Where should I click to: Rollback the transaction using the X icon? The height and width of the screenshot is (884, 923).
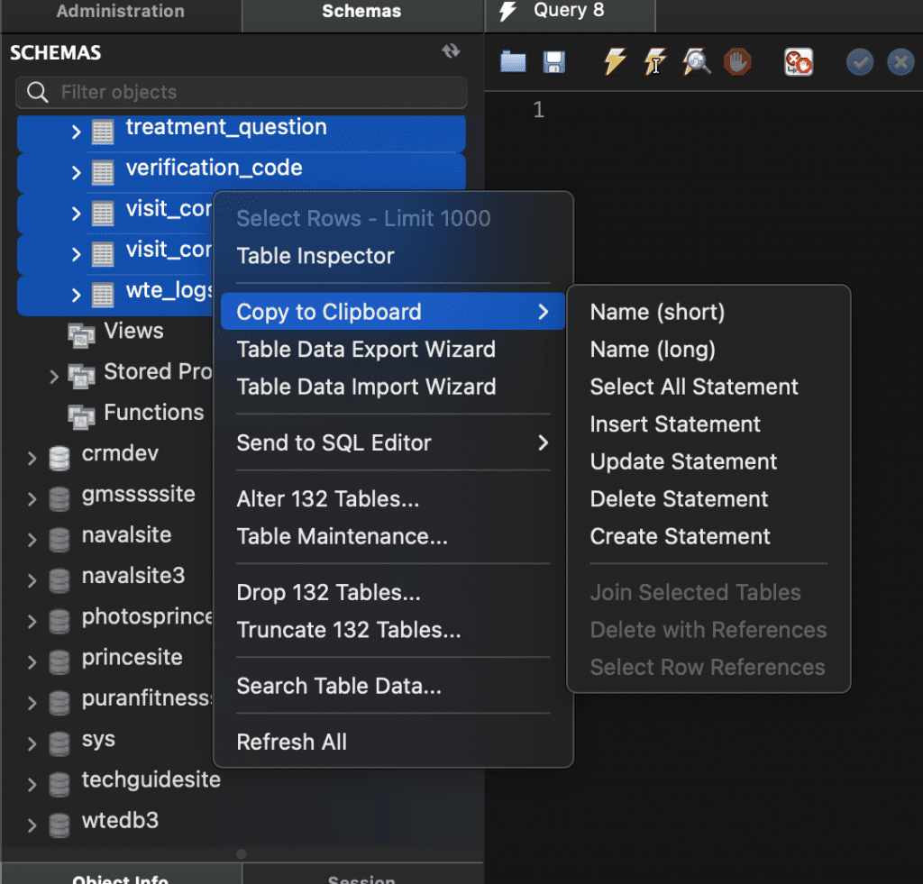point(900,62)
